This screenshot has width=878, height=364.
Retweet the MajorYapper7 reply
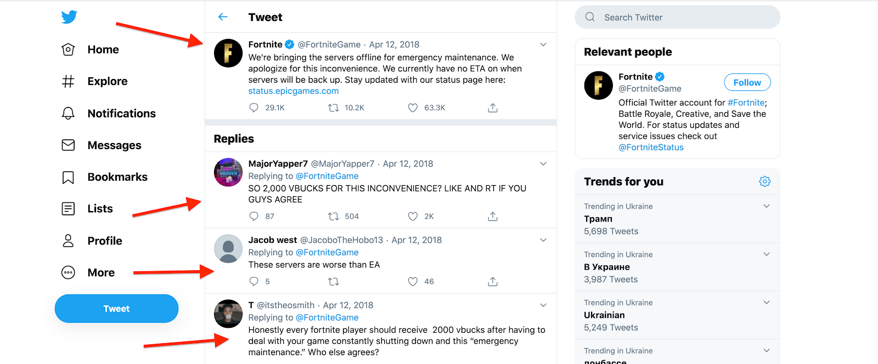pyautogui.click(x=333, y=217)
